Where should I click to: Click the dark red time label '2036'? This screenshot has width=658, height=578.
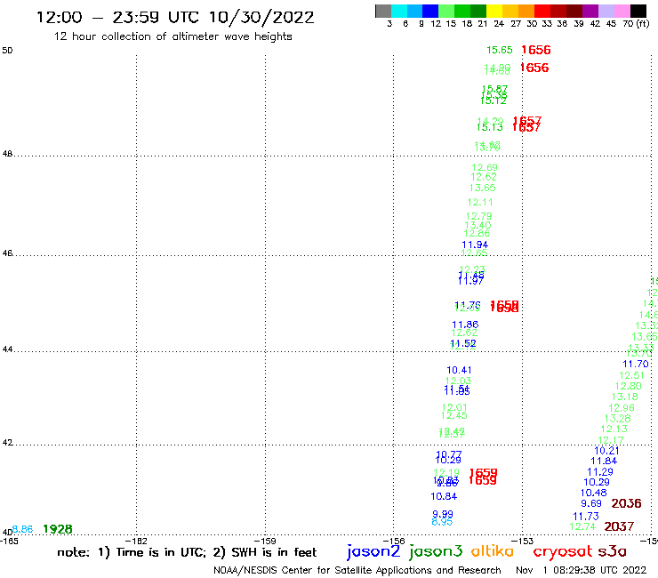[626, 503]
